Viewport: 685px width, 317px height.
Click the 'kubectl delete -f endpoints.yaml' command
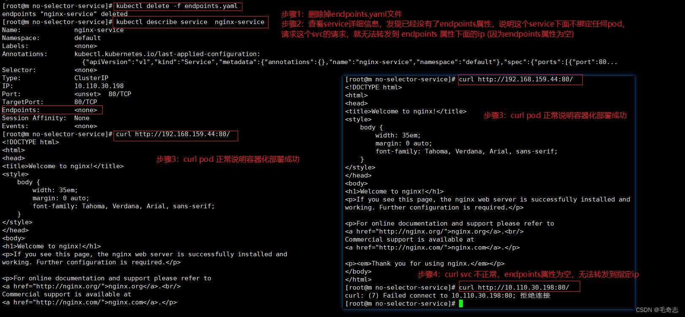point(177,6)
